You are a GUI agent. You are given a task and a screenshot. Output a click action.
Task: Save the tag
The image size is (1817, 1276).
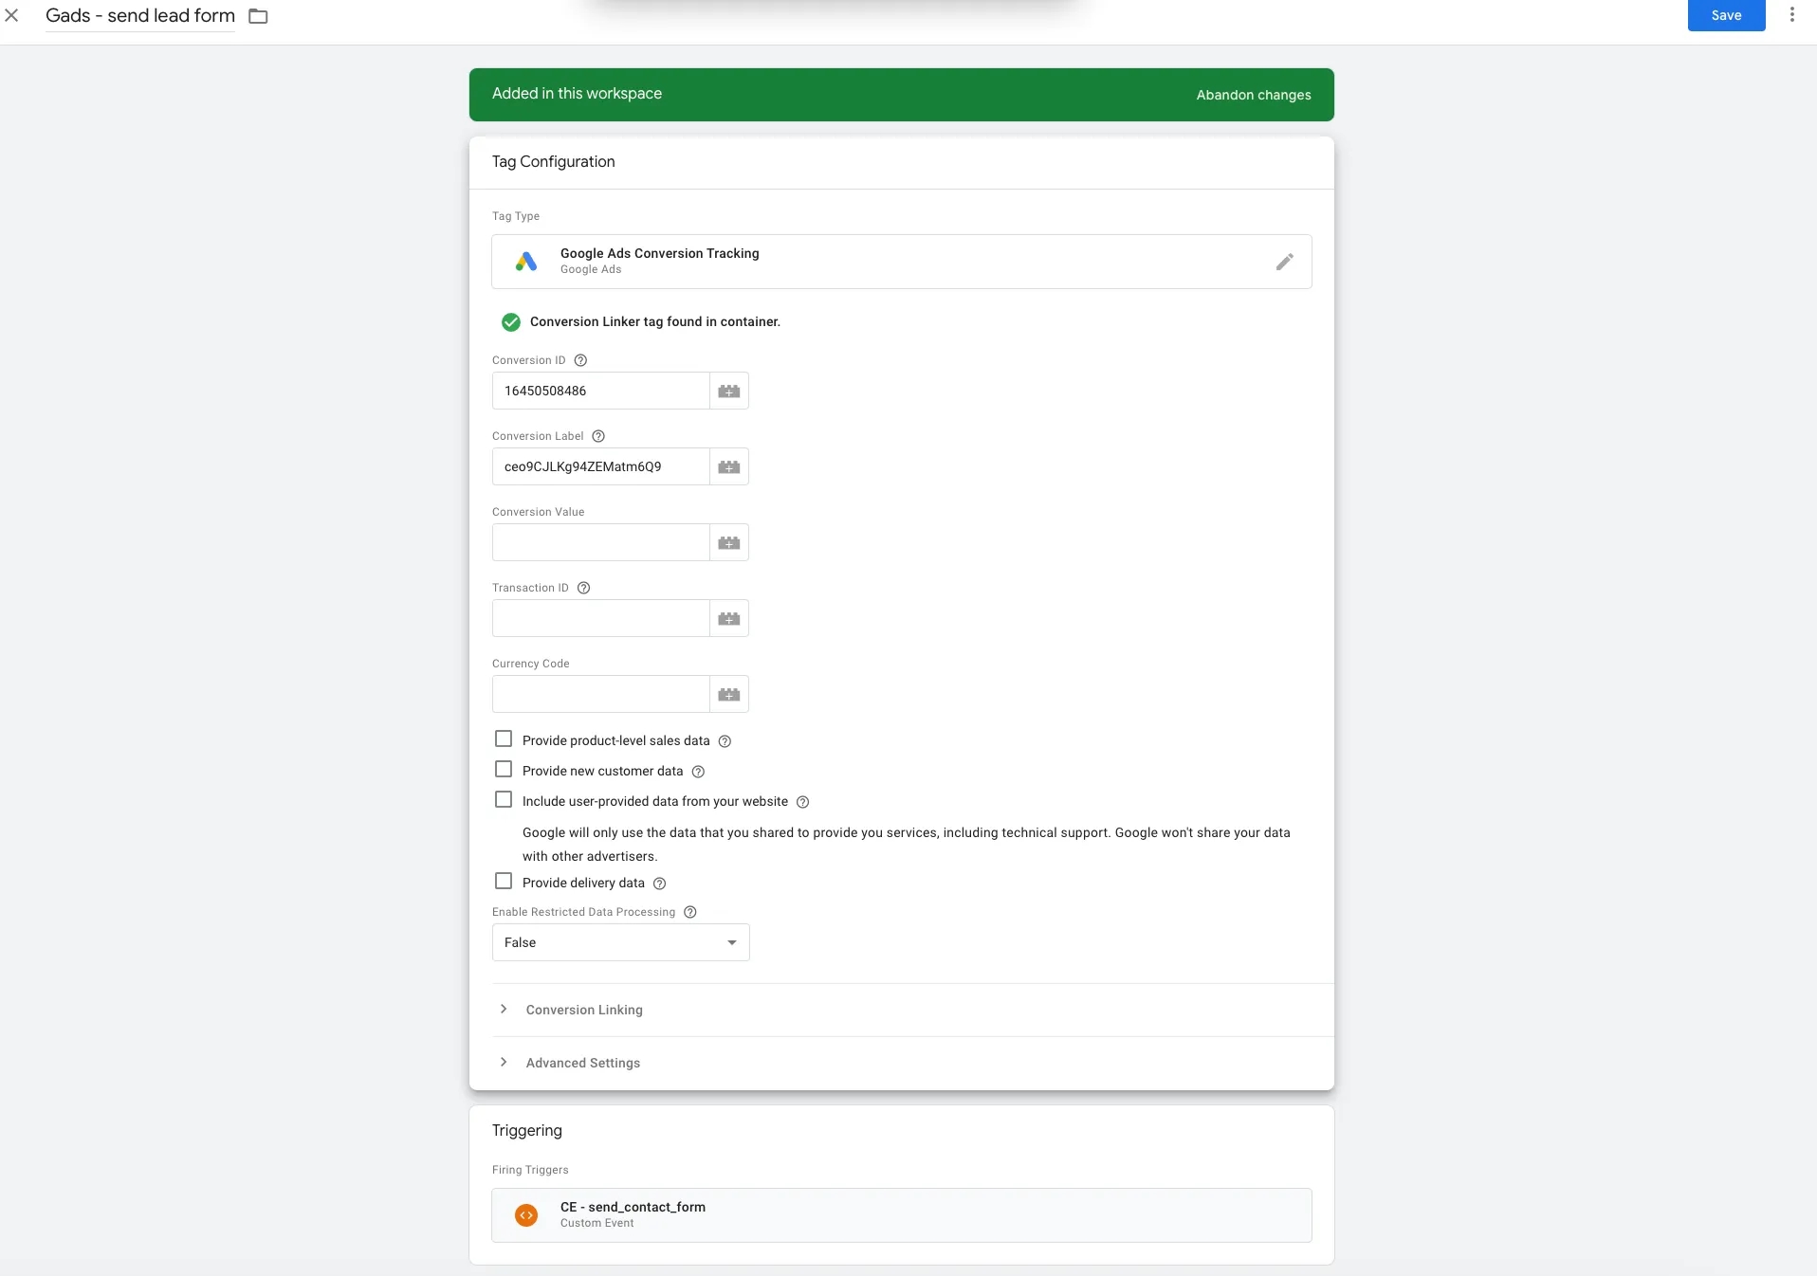1726,15
